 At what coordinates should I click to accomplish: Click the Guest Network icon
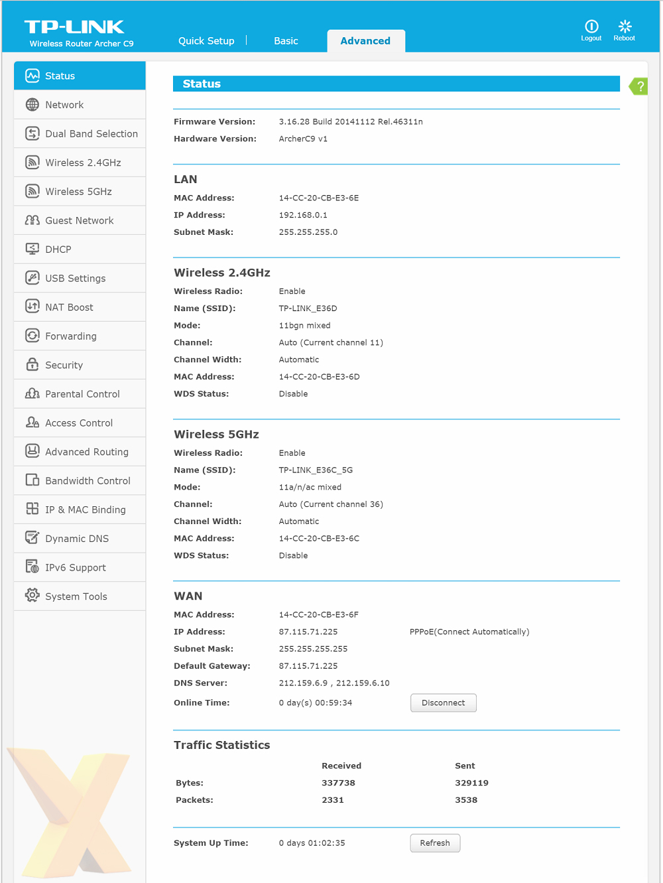click(x=32, y=220)
